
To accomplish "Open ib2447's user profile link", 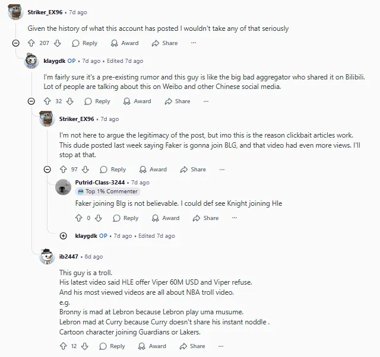I will (68, 257).
